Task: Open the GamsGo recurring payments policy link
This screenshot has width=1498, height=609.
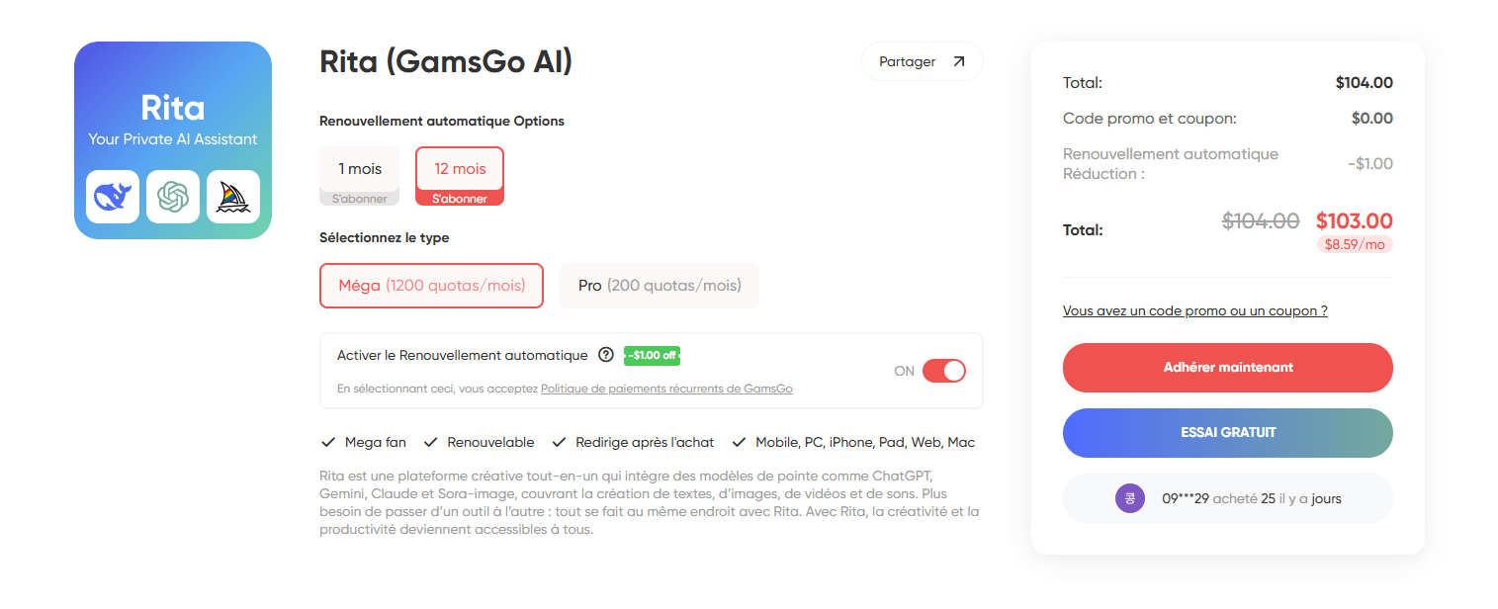Action: click(666, 389)
